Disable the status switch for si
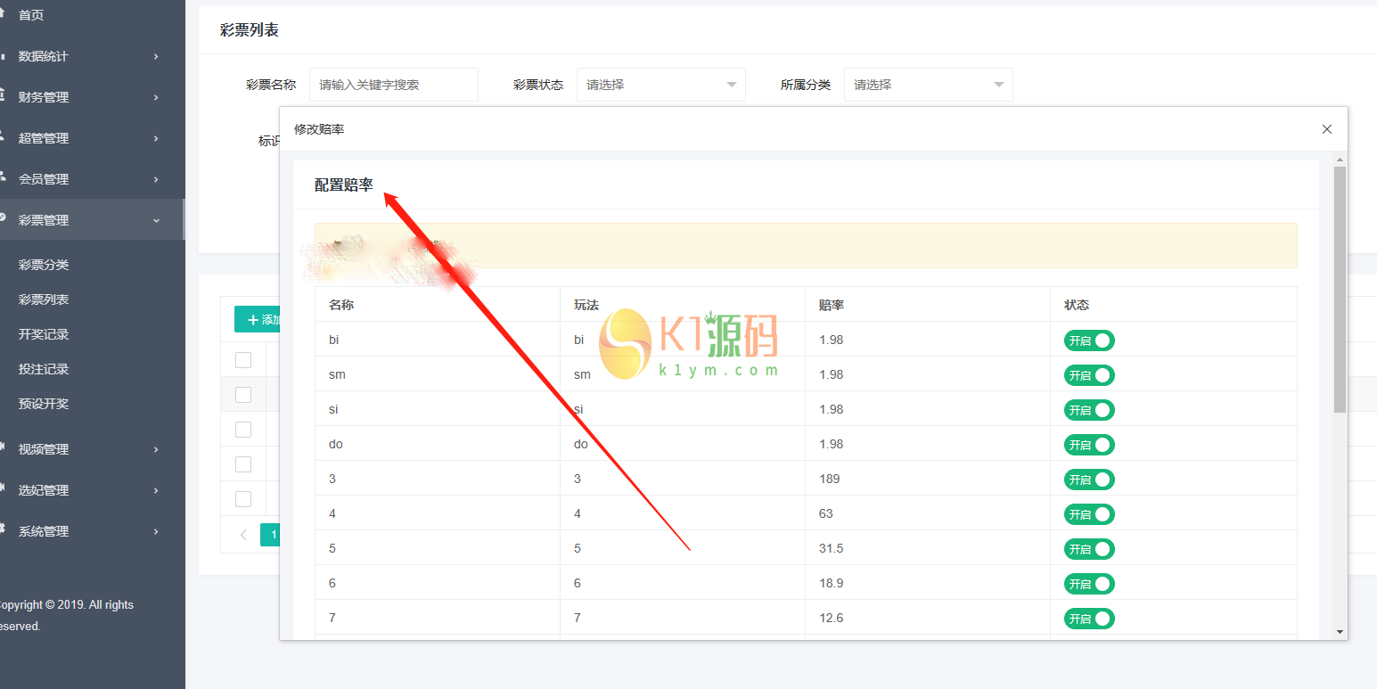Viewport: 1377px width, 689px height. [1089, 410]
